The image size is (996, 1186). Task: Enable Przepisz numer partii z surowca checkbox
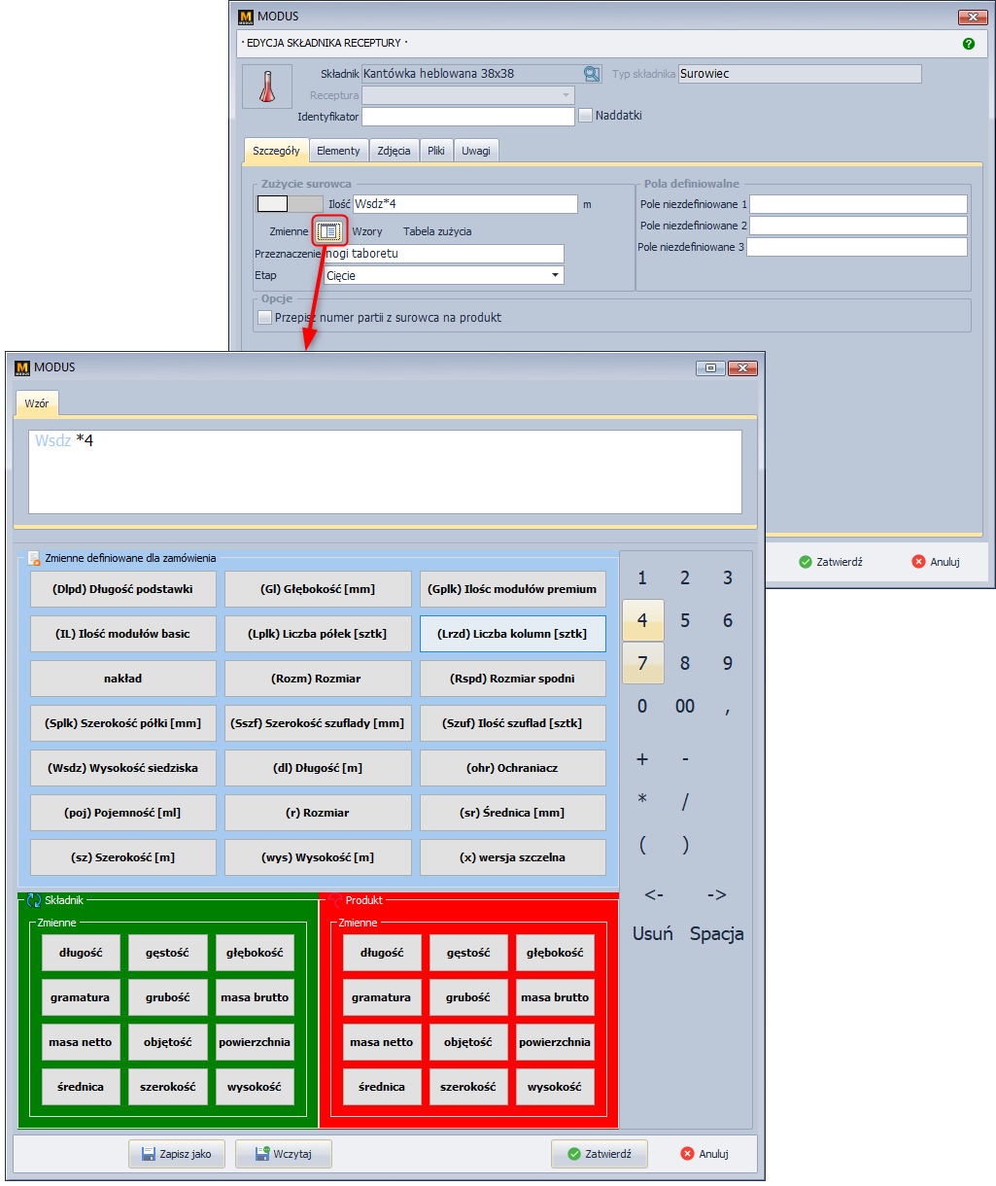[x=264, y=318]
